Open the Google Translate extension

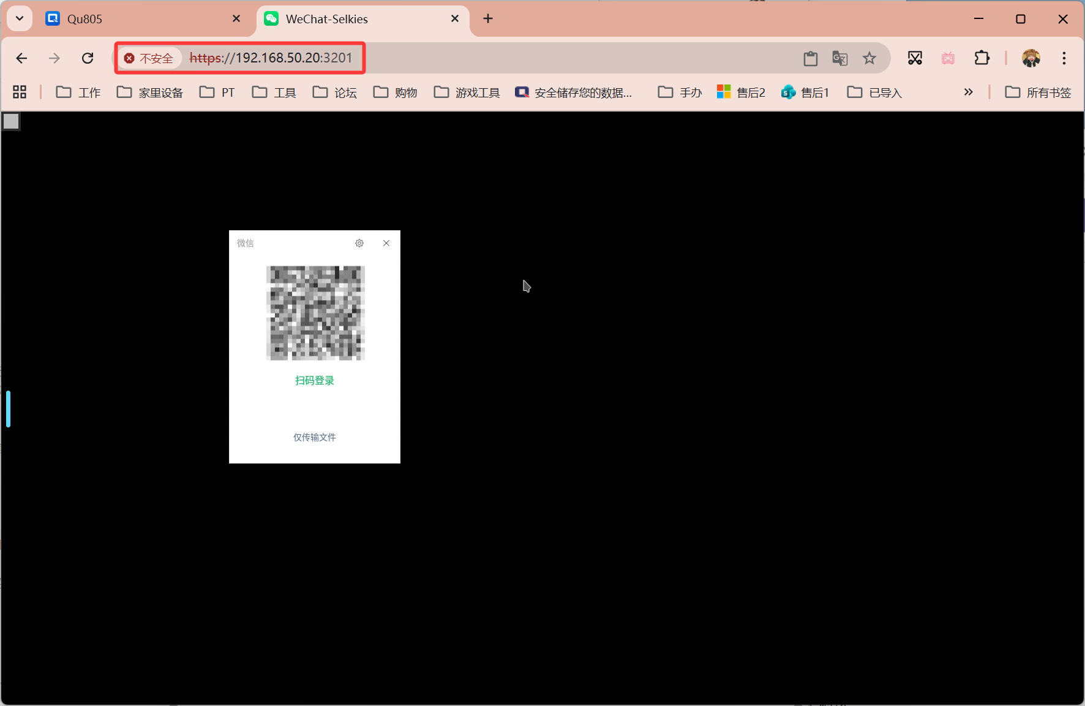[839, 58]
